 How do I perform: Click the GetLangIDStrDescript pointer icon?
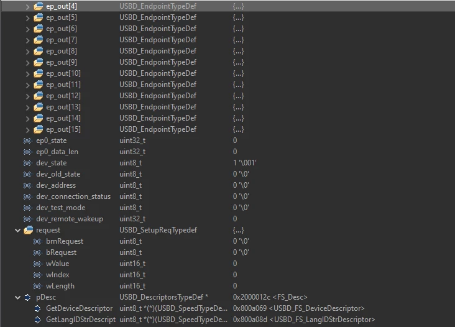pos(37,320)
